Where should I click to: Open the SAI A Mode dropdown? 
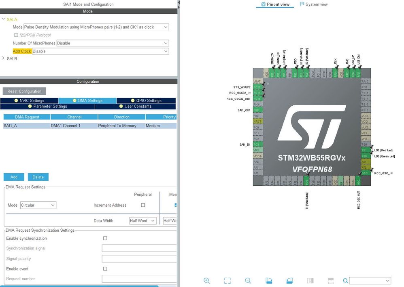coord(96,27)
